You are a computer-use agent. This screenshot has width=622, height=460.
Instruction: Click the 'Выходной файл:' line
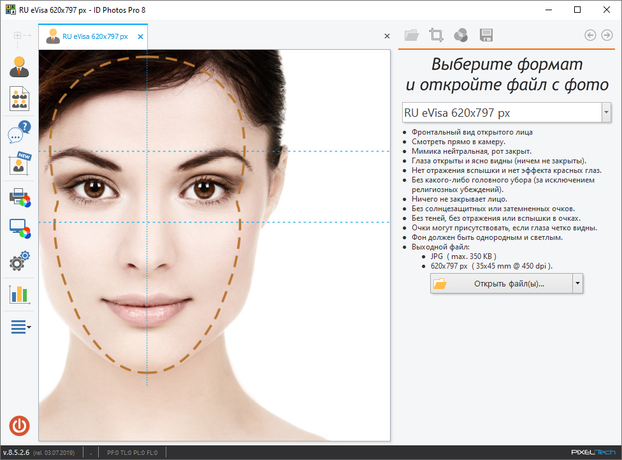click(440, 247)
